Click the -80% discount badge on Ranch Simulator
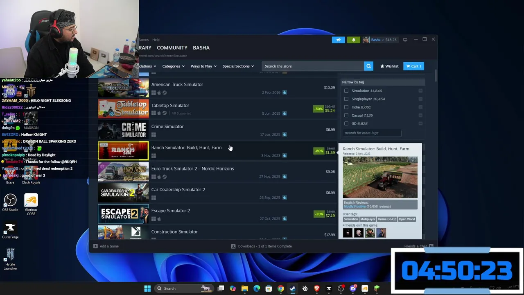The image size is (524, 295). click(x=319, y=151)
